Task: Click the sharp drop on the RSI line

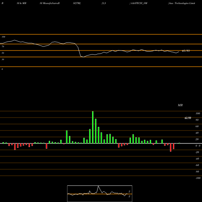Action: coord(79,51)
